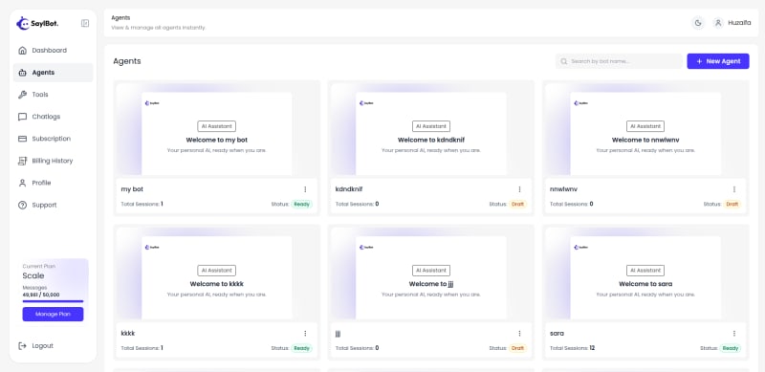The width and height of the screenshot is (765, 372).
Task: Open options menu for jjj agent
Action: click(x=519, y=334)
